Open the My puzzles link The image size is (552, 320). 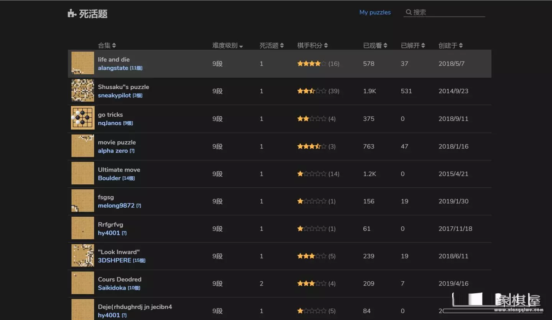[x=375, y=12]
